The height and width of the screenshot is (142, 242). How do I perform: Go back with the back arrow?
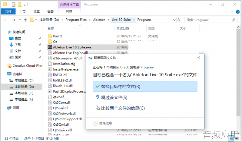pyautogui.click(x=6, y=20)
